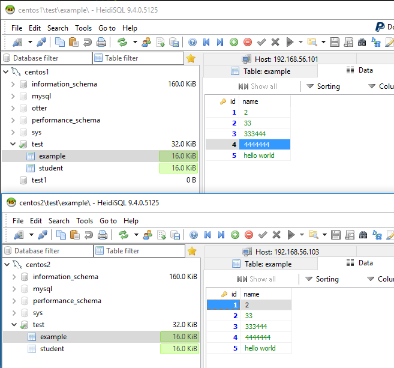Viewport: 394px width, 368px height.
Task: Click green Insert row icon in centos1 toolbar
Action: (234, 42)
